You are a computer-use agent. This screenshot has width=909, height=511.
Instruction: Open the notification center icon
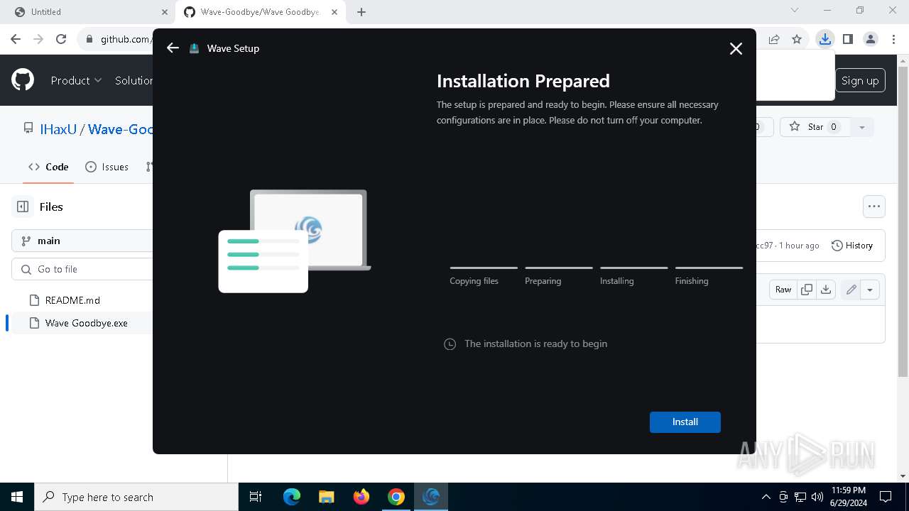point(886,497)
